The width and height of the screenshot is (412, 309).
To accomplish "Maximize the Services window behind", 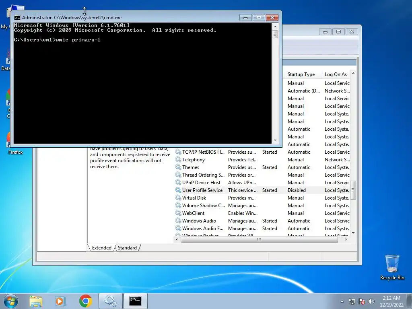I will [338, 32].
